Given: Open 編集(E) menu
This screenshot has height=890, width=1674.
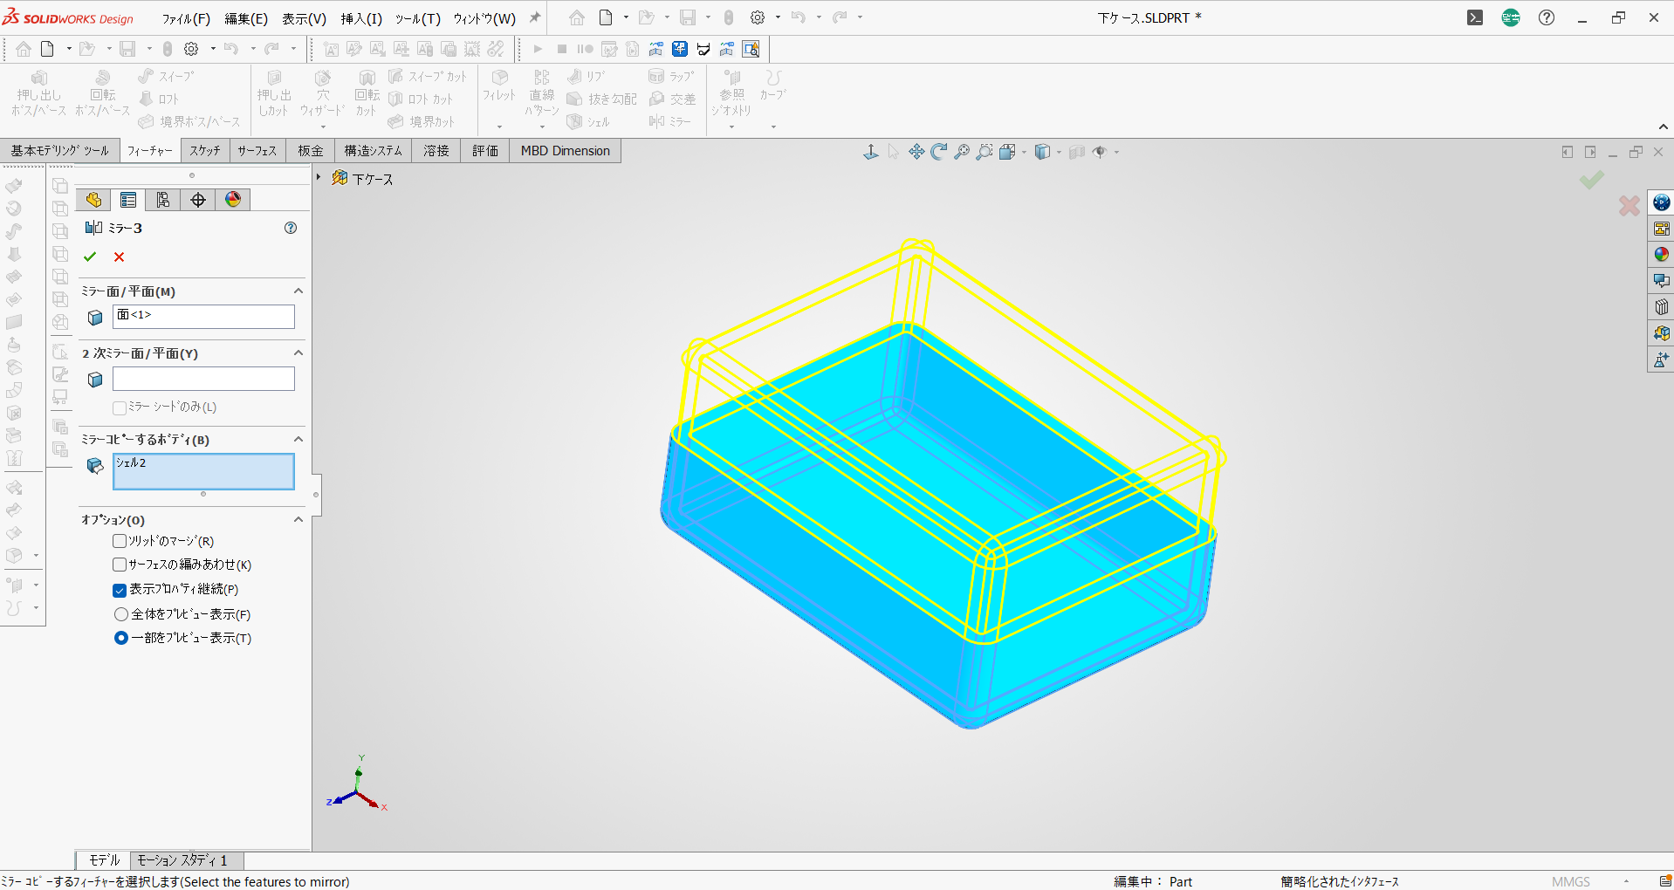Looking at the screenshot, I should pos(246,18).
